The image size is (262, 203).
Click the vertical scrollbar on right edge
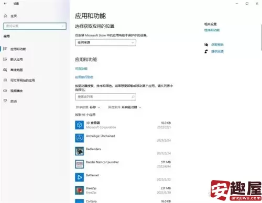point(261,37)
